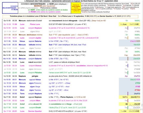
Task: Click the '23eLIO/VER' highlighted cell
Action: click(135, 41)
